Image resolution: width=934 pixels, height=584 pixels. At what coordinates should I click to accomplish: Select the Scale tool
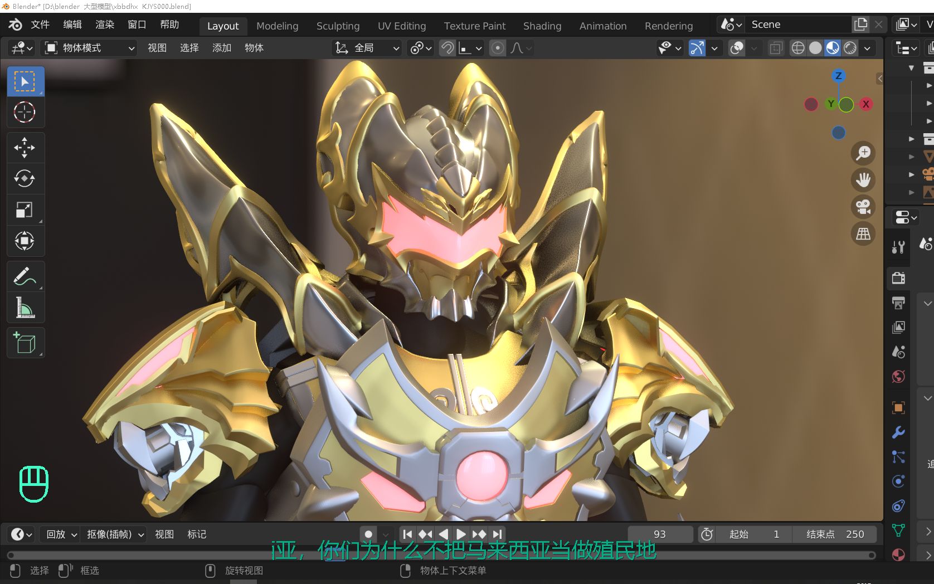tap(25, 210)
